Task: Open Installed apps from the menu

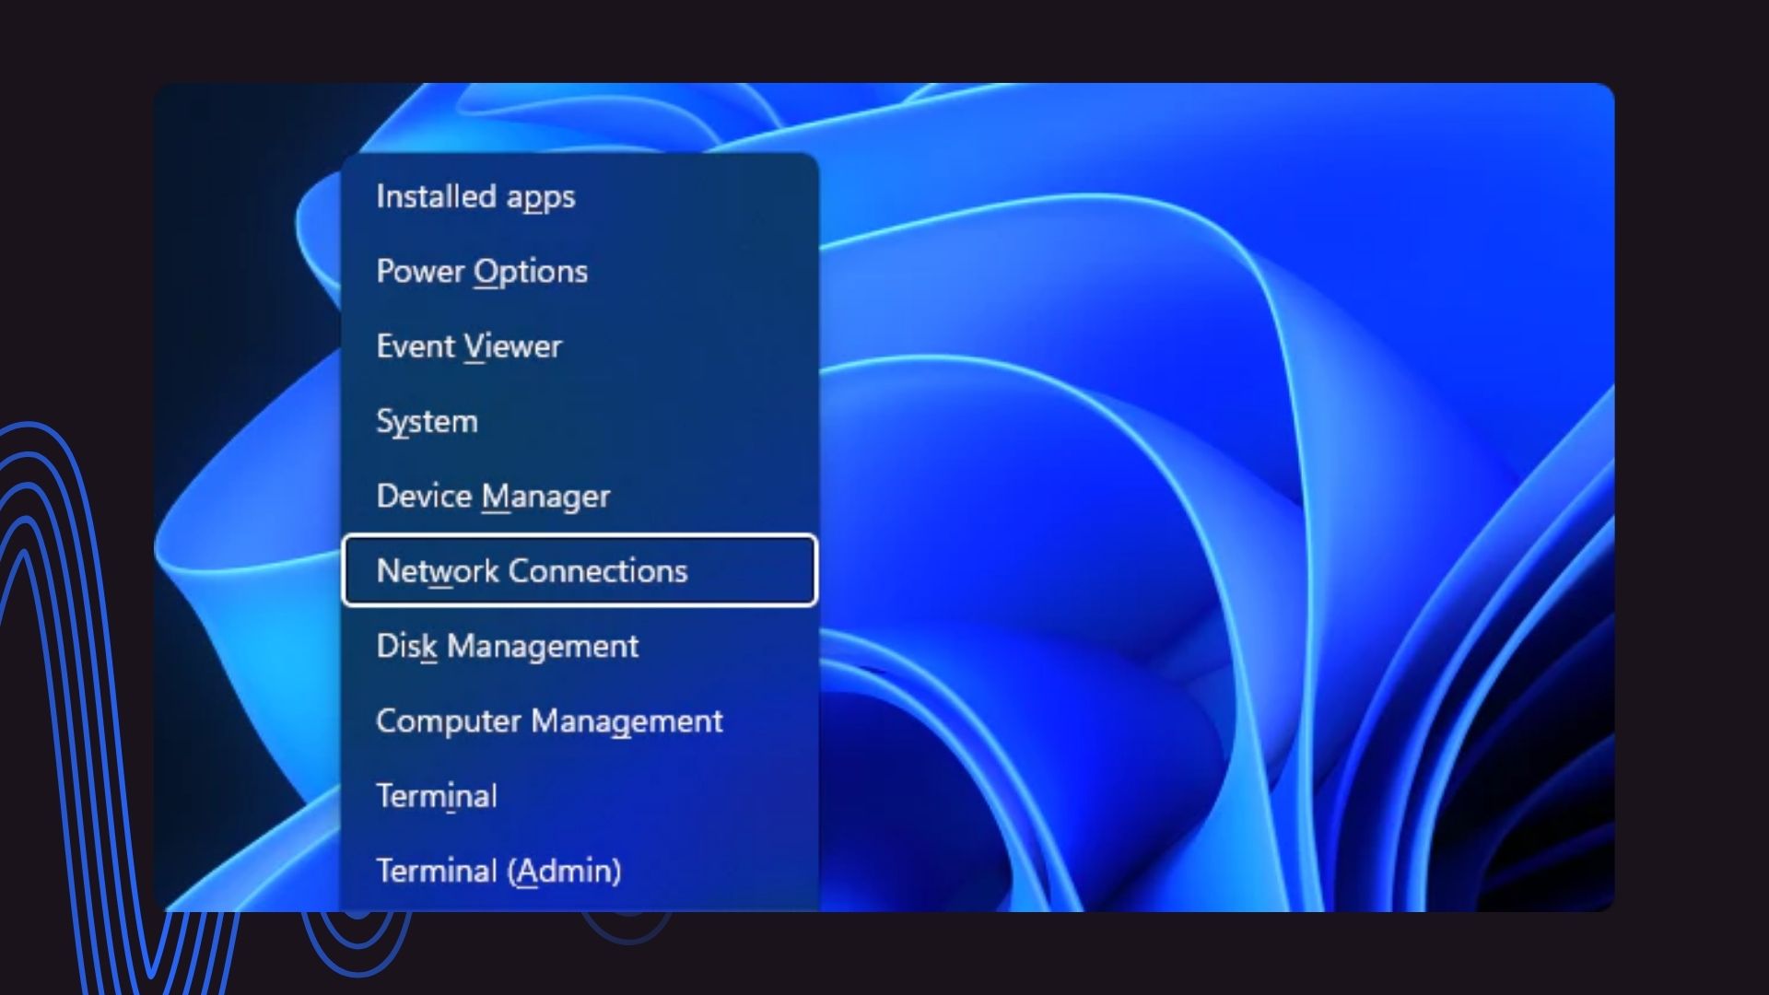Action: point(580,196)
